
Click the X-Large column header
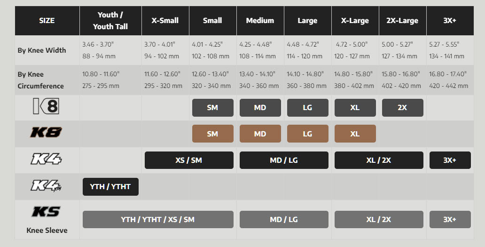coord(355,21)
